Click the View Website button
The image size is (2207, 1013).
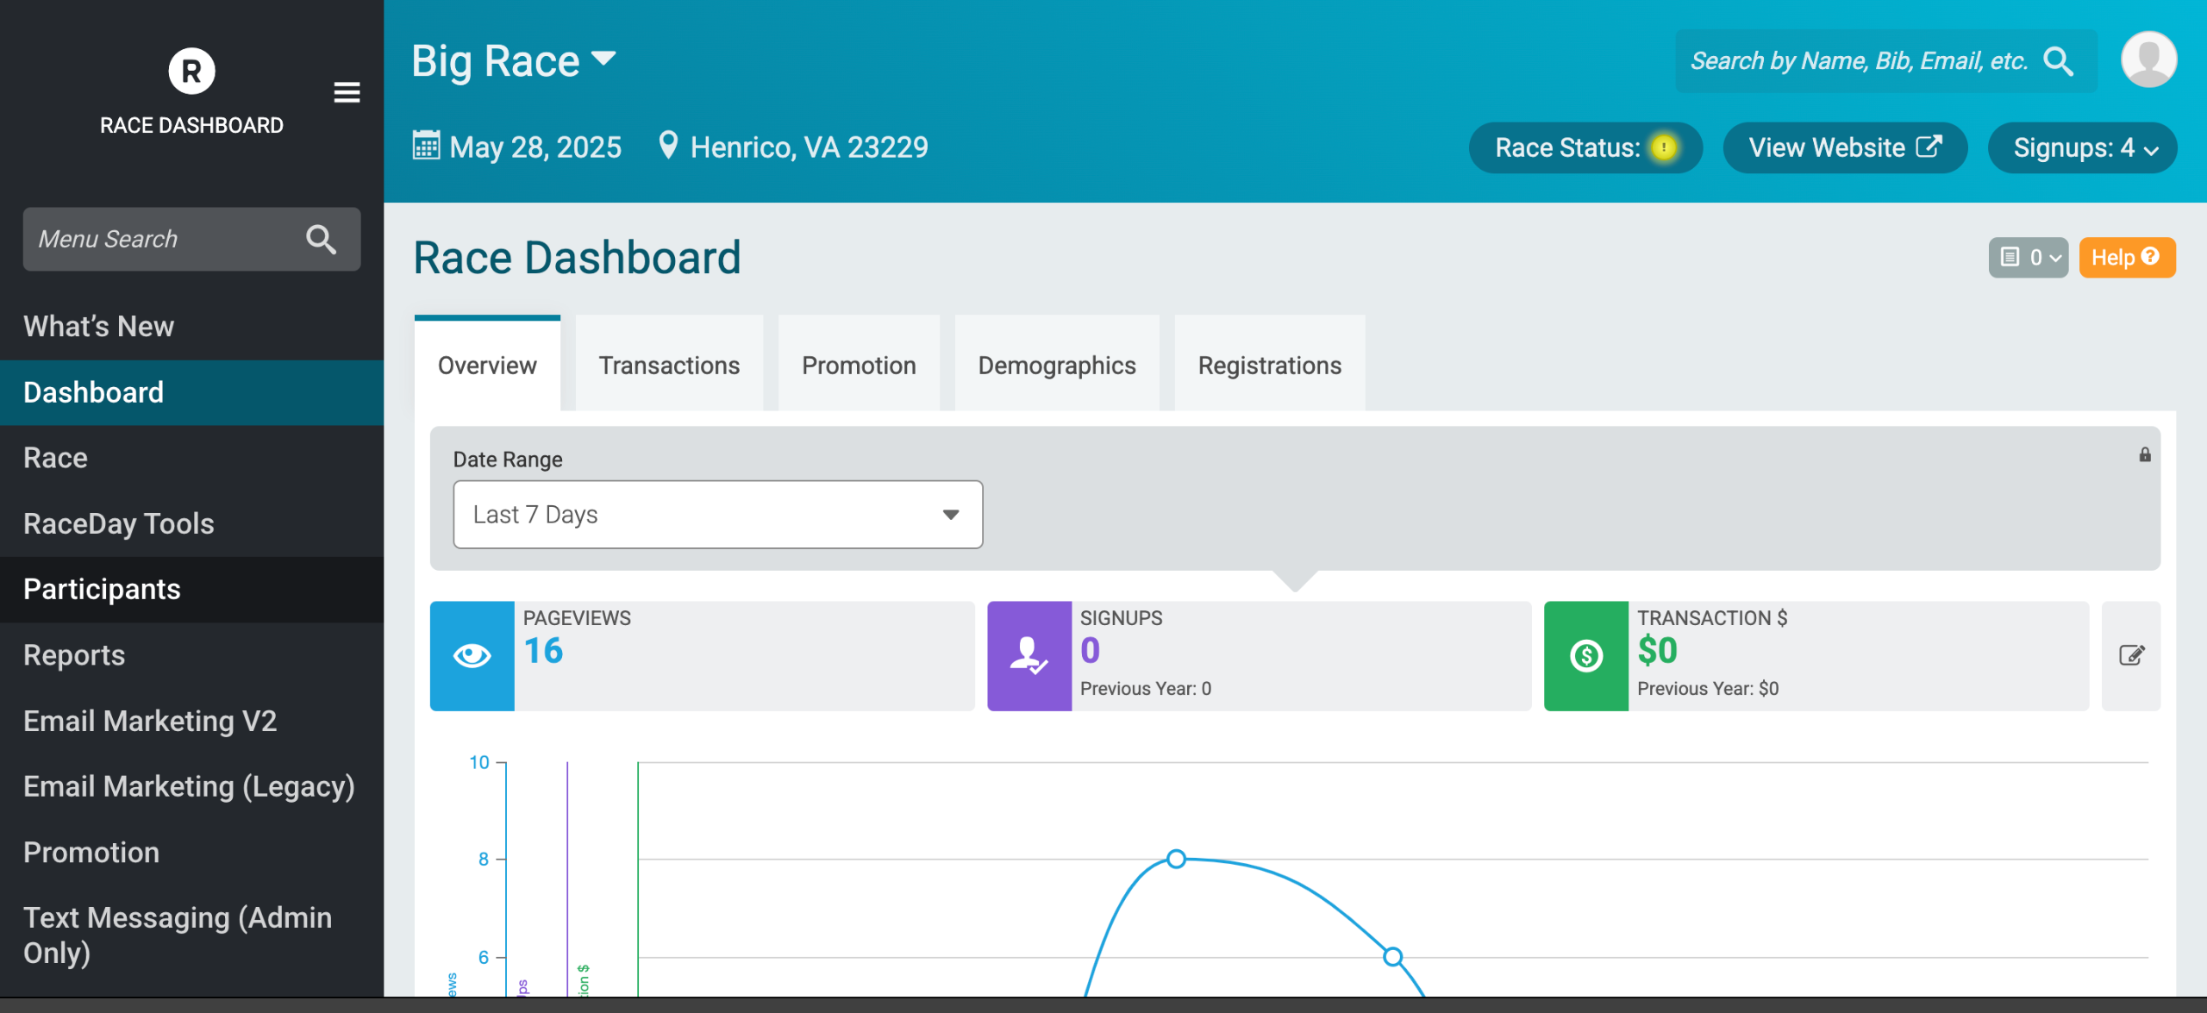(x=1844, y=147)
